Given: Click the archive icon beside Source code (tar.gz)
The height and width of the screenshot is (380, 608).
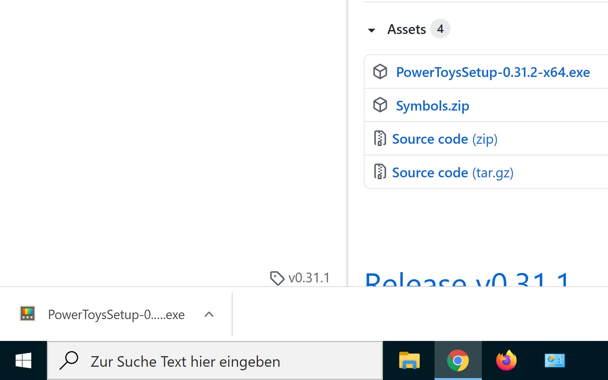Looking at the screenshot, I should click(379, 172).
